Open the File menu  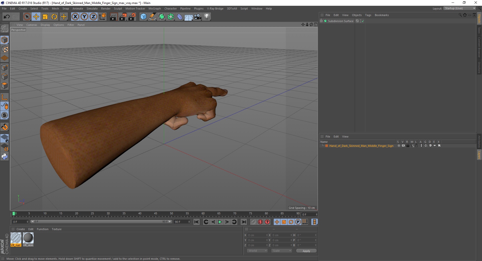(x=4, y=9)
